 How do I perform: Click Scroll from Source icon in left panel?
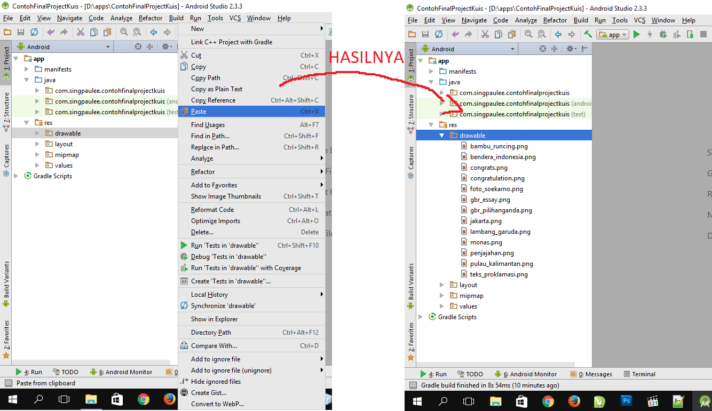138,46
